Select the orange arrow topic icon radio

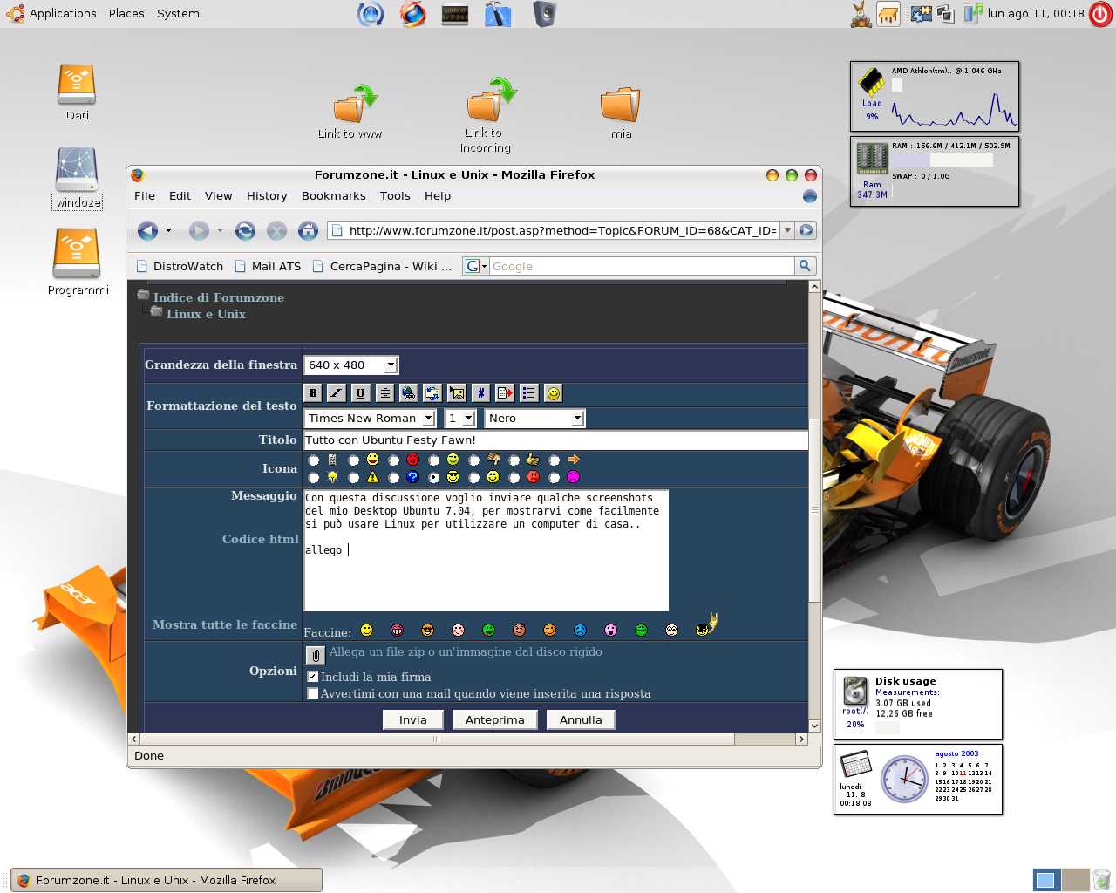coord(555,460)
